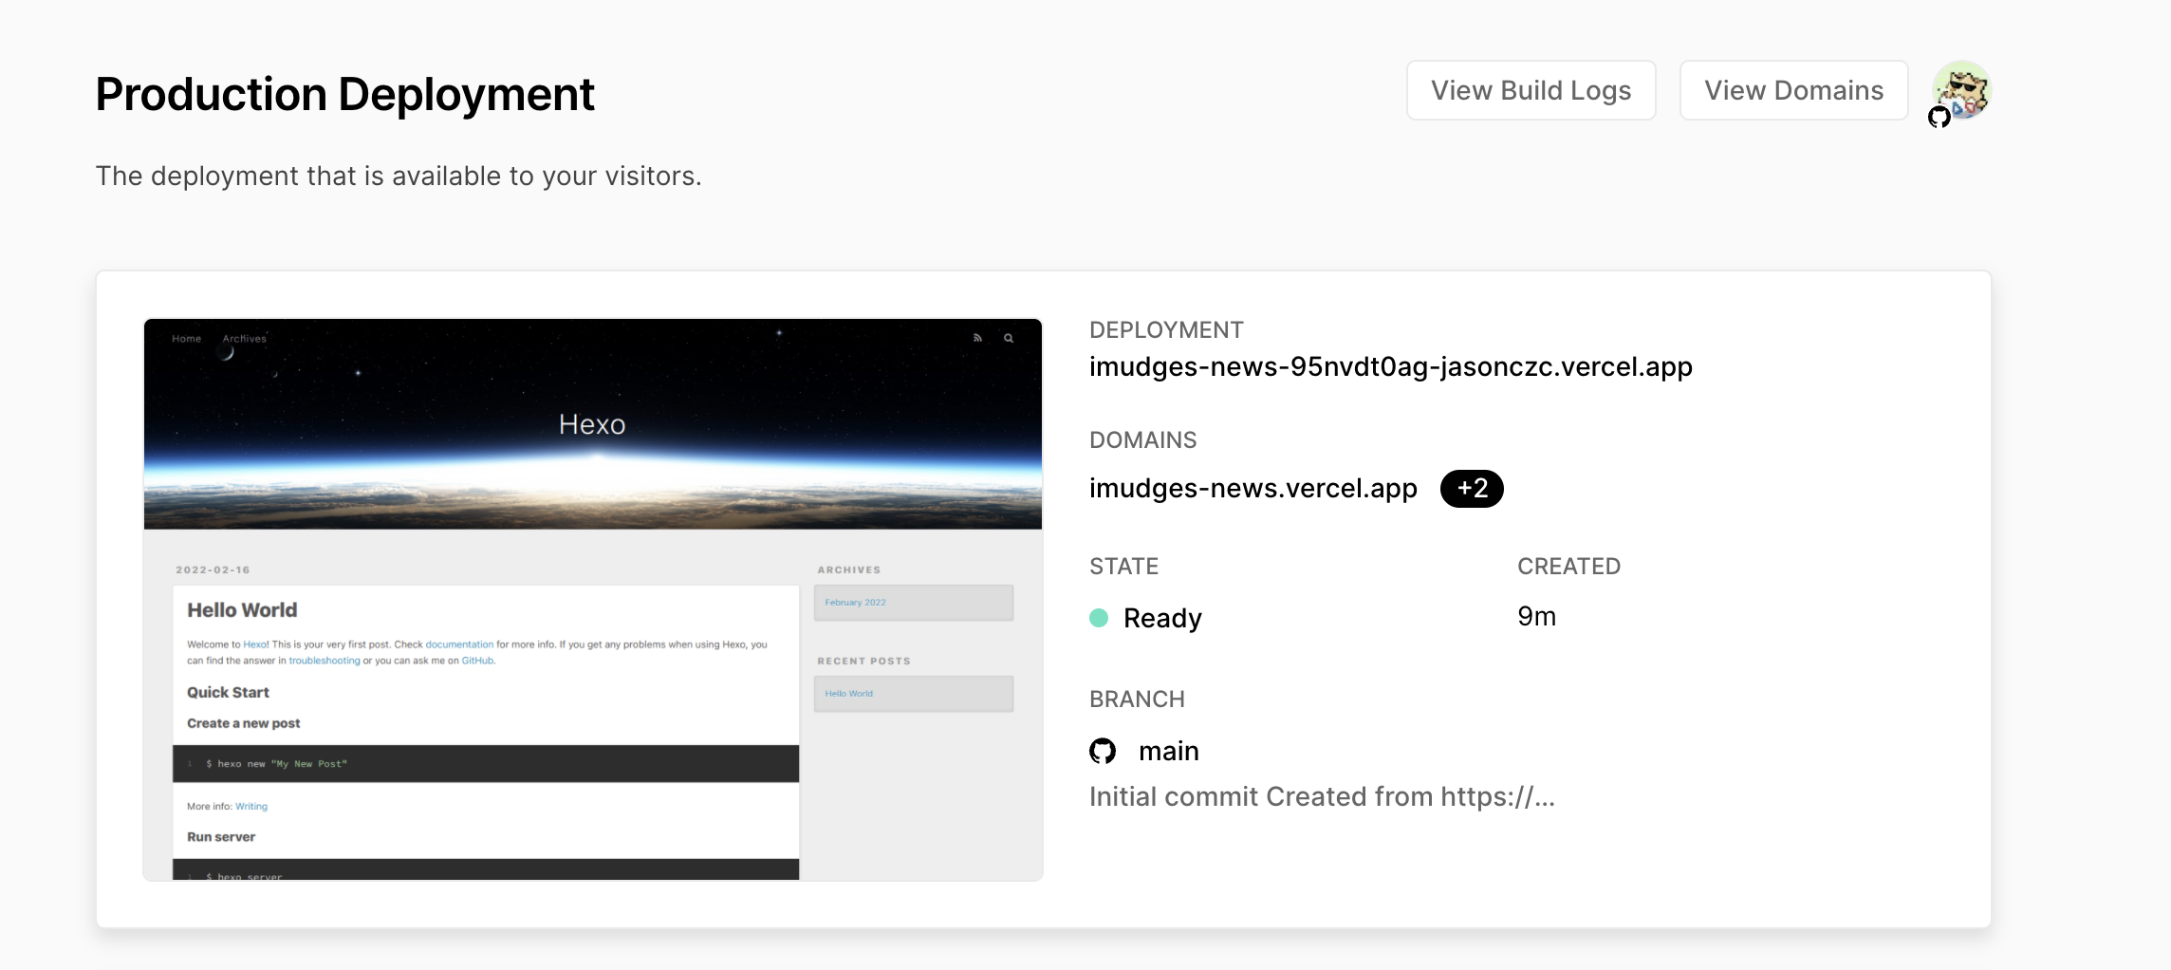The height and width of the screenshot is (970, 2171).
Task: Click the GitHub icon beside main branch
Action: (x=1103, y=751)
